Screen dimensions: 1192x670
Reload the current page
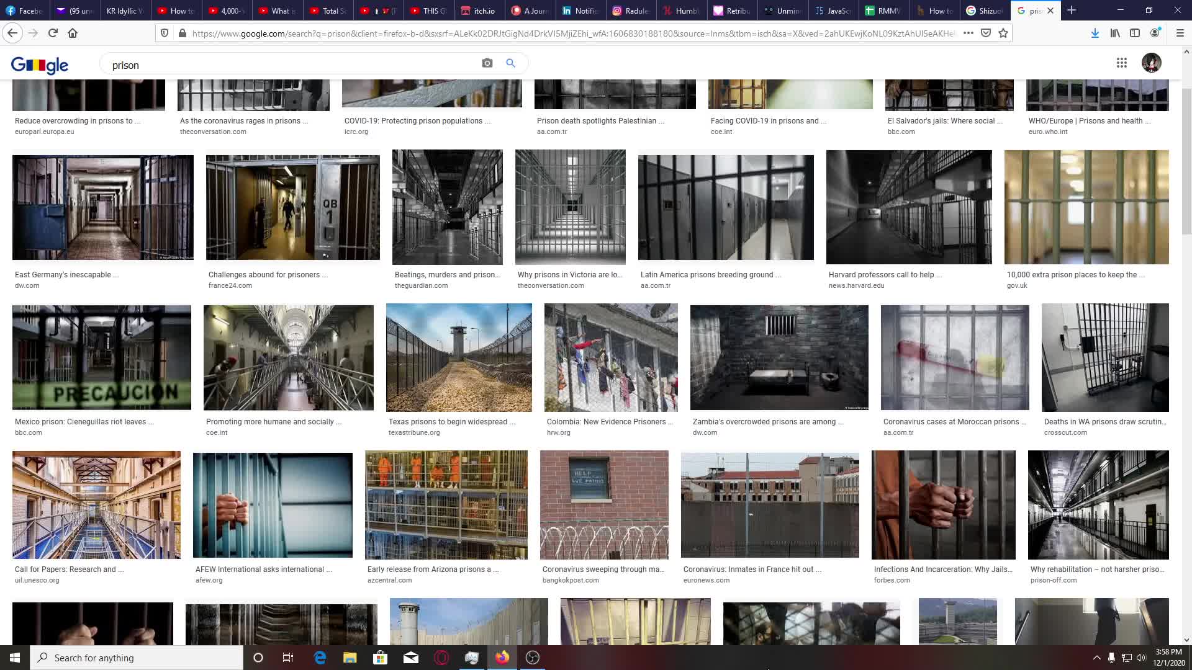pyautogui.click(x=53, y=33)
